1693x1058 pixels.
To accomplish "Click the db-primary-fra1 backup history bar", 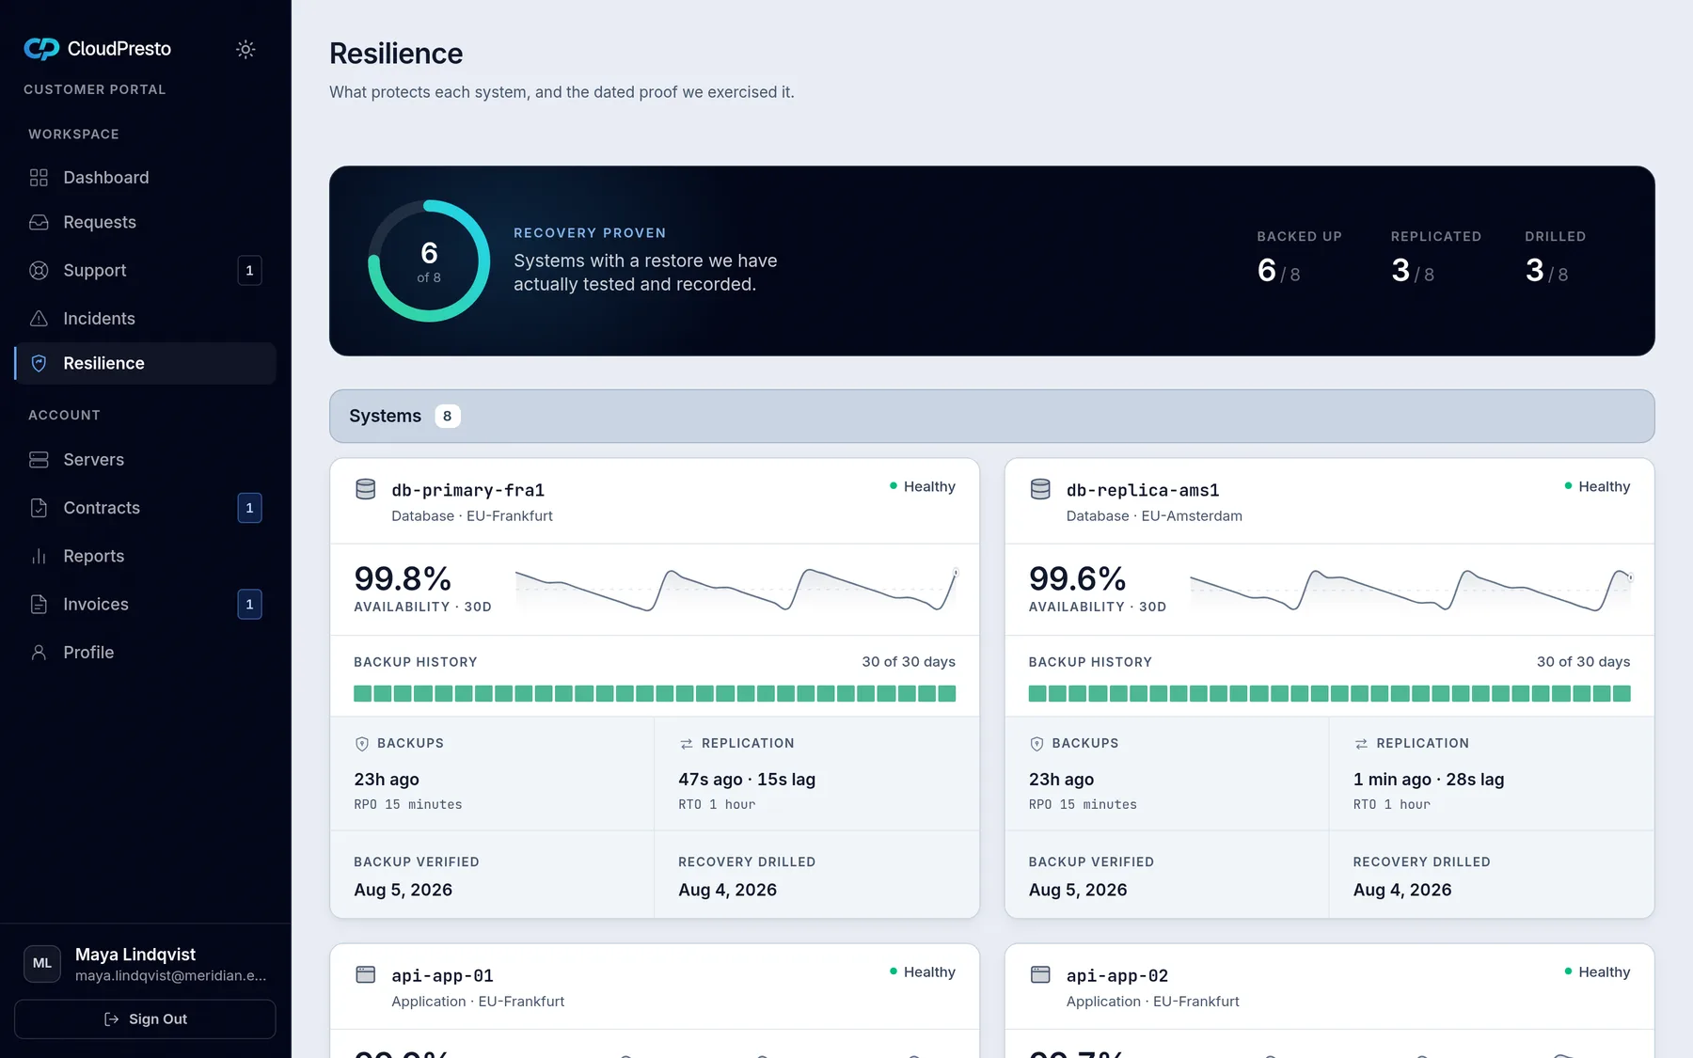I will (x=655, y=694).
